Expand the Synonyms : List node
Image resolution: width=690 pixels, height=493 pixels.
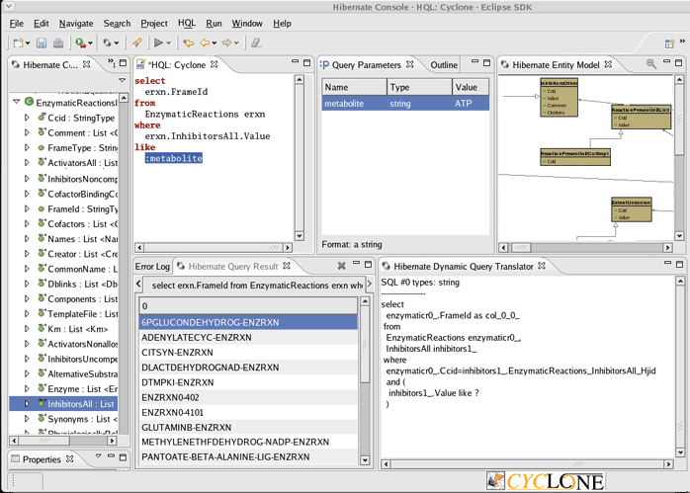tap(27, 418)
